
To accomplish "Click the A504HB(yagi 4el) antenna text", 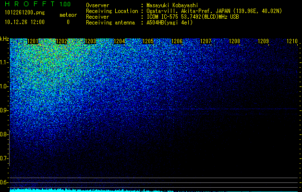I will (x=169, y=23).
